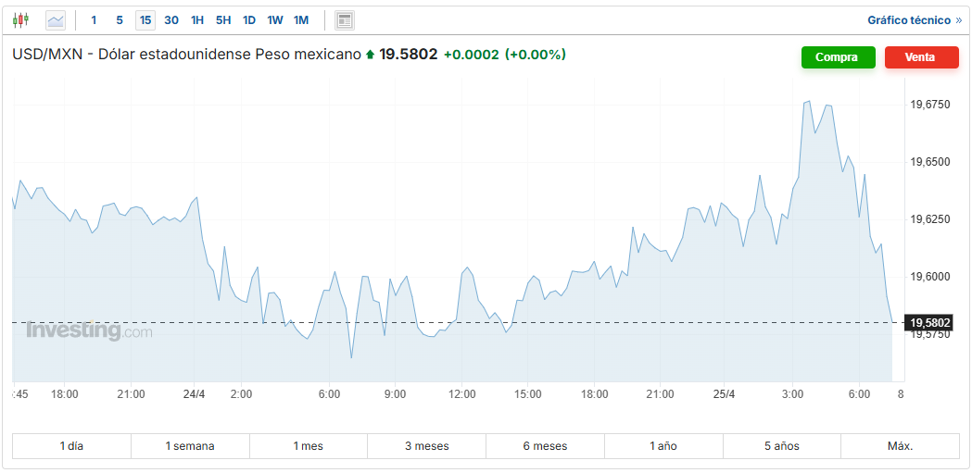
Task: Choose the 1 semana time range
Action: 190,446
